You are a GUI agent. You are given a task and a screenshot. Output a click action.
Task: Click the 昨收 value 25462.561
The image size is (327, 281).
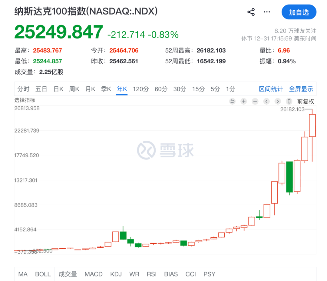click(124, 61)
